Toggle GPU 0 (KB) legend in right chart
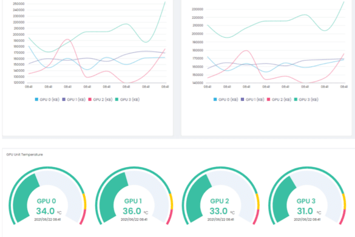 (x=226, y=99)
